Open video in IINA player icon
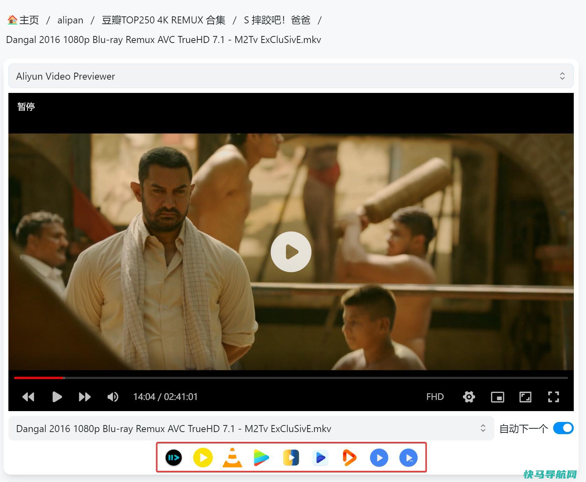The height and width of the screenshot is (482, 586). tap(174, 458)
